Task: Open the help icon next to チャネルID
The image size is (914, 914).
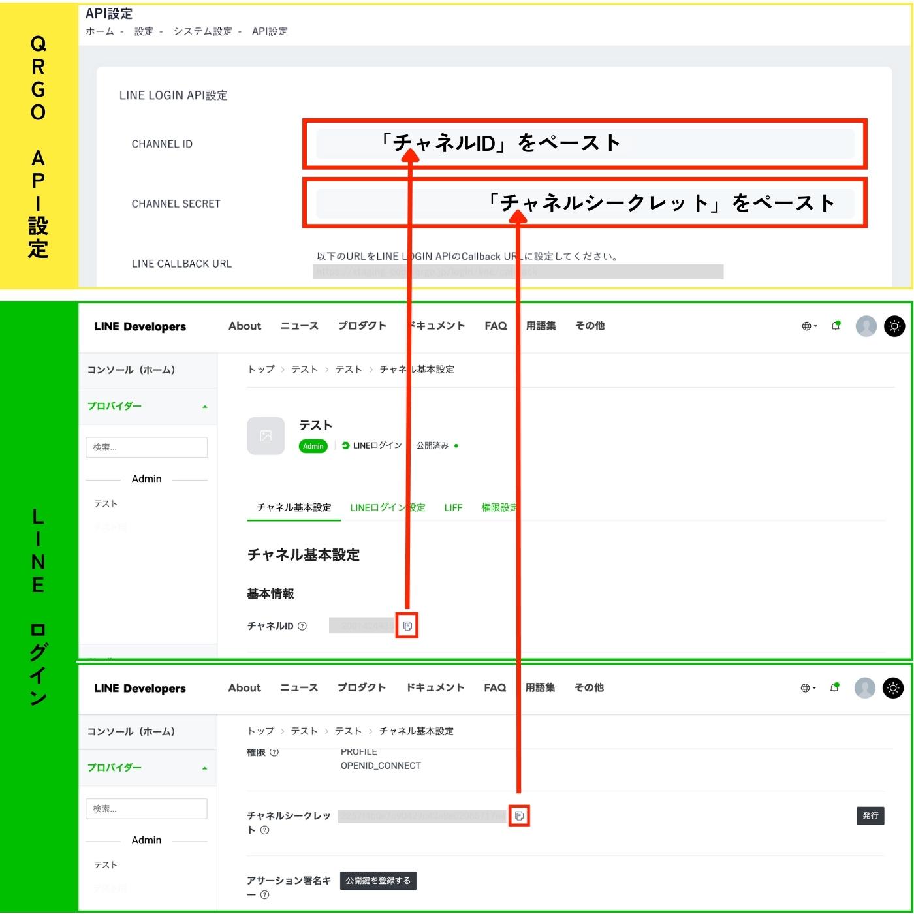Action: click(x=302, y=626)
